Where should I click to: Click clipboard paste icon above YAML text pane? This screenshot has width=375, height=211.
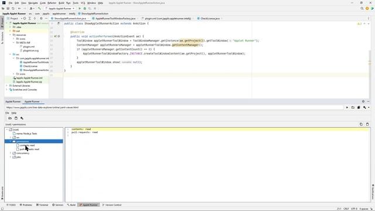(x=367, y=124)
